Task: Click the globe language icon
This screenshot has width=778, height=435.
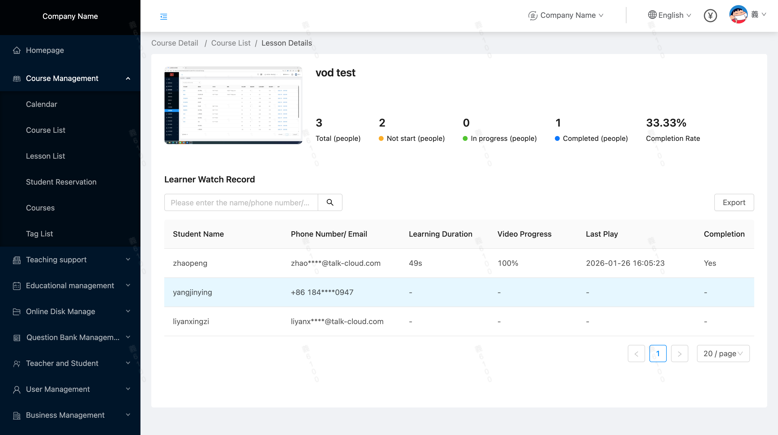Action: coord(652,15)
